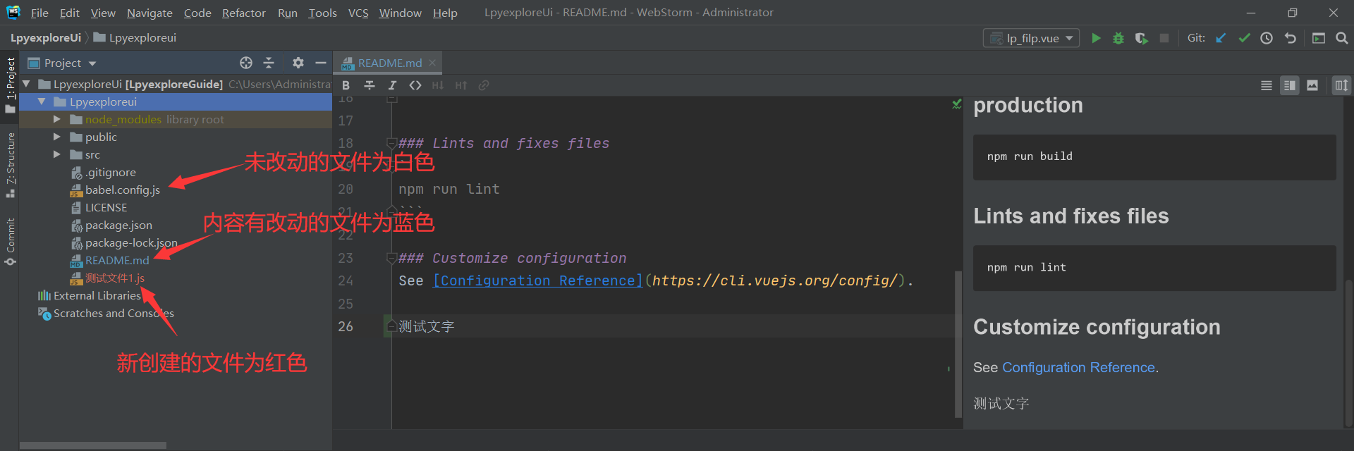Start debugging with the bug icon
1354x451 pixels.
point(1118,38)
